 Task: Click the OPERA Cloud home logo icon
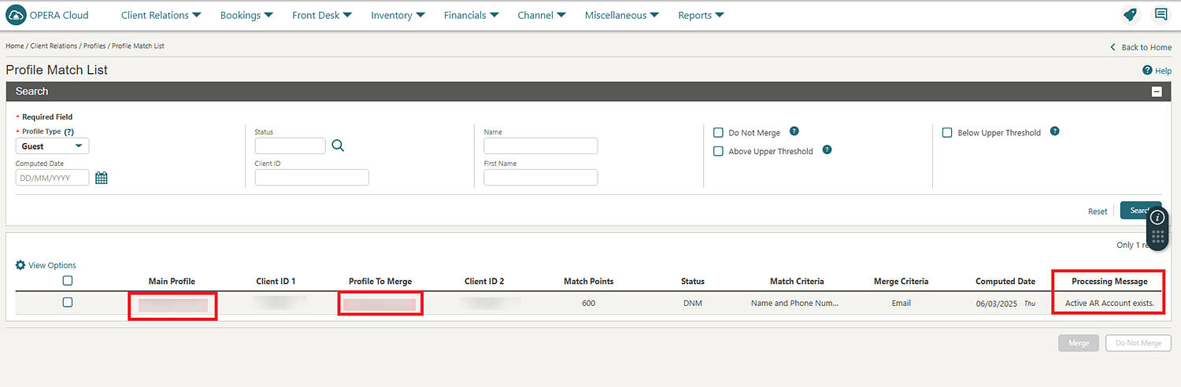(x=16, y=15)
